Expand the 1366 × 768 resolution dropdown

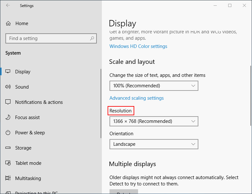[x=154, y=121]
